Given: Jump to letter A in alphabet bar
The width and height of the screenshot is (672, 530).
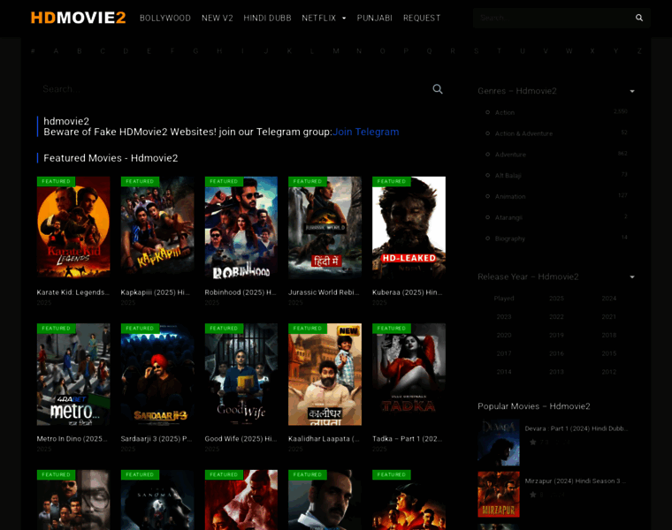Looking at the screenshot, I should (x=56, y=51).
